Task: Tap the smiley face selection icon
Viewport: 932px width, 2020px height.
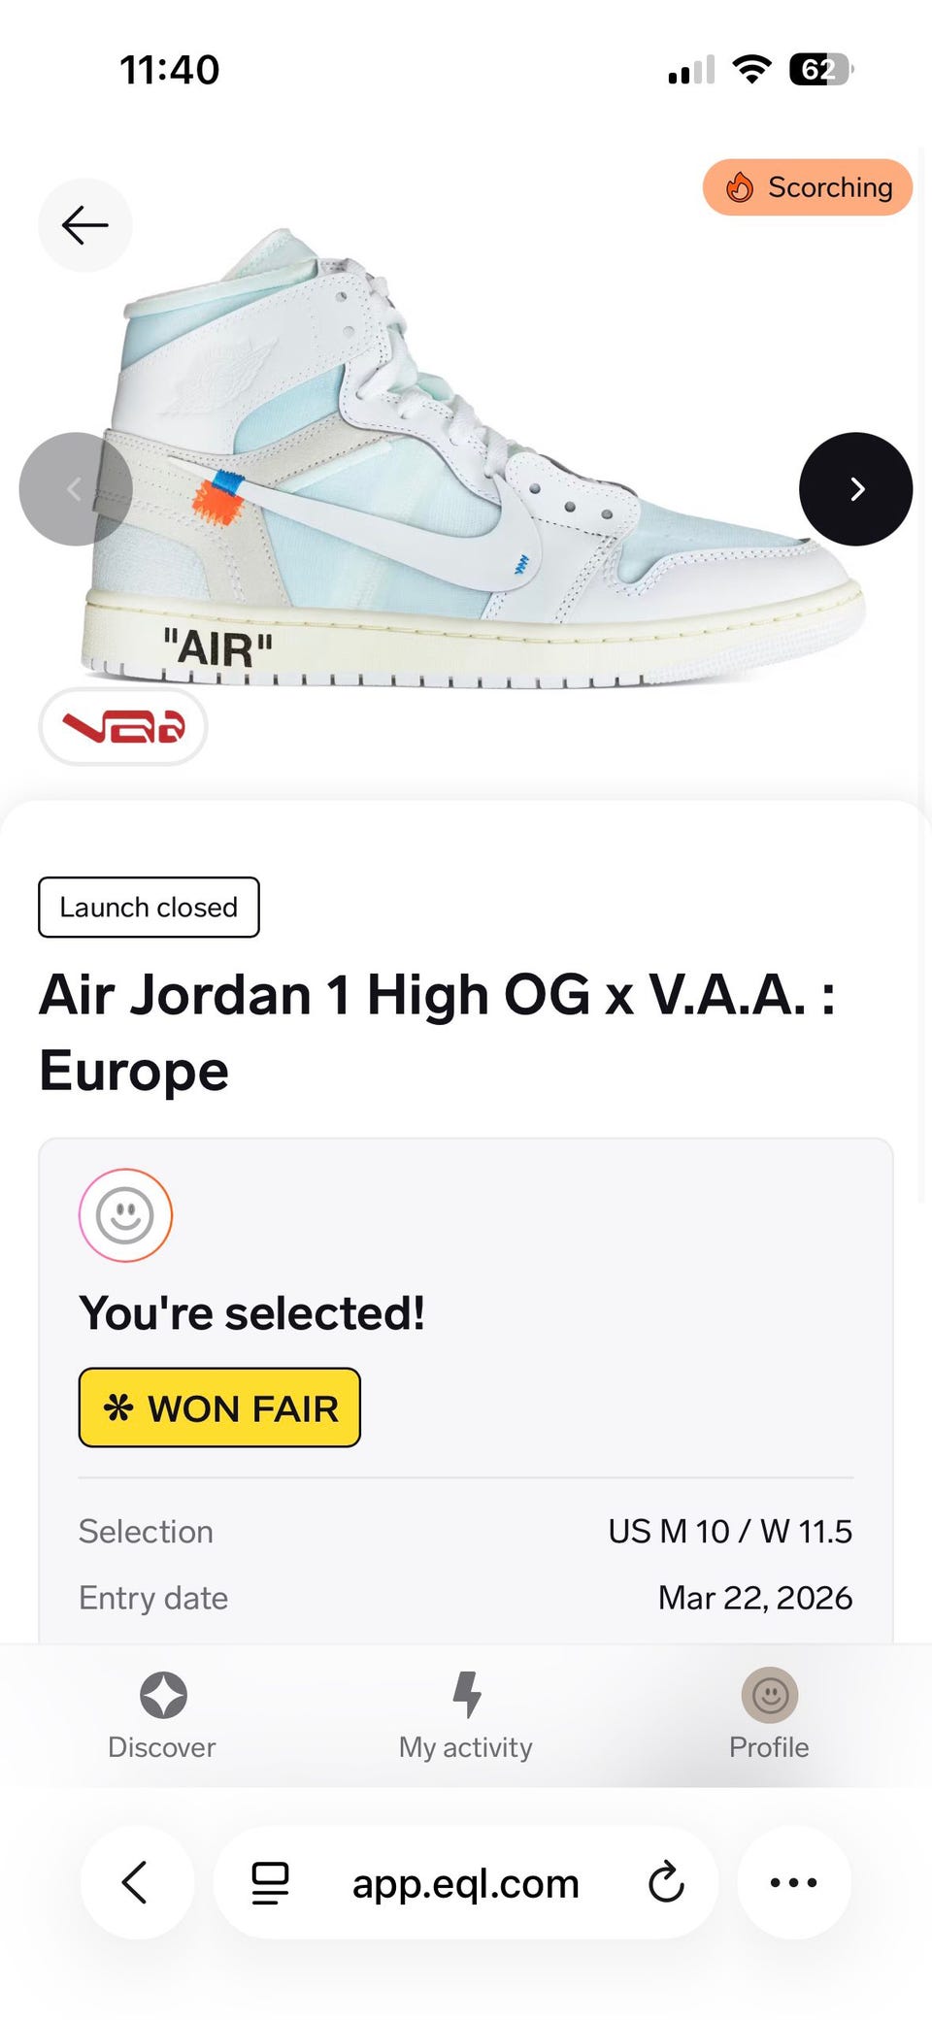Action: pos(126,1215)
